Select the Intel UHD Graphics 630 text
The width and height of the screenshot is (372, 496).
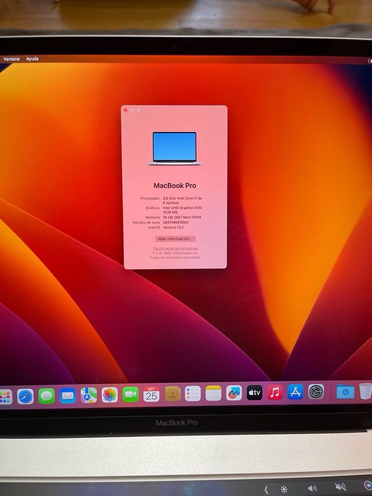pos(182,208)
